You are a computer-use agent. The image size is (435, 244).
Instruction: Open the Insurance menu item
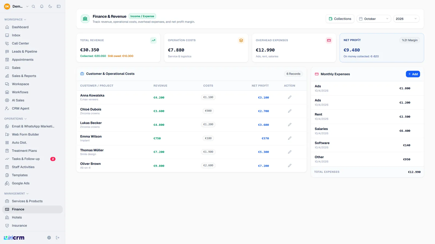[32, 226]
